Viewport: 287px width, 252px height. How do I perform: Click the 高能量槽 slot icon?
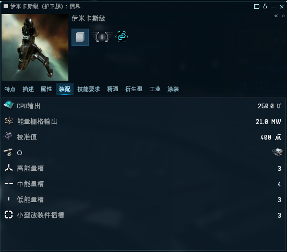pos(8,168)
